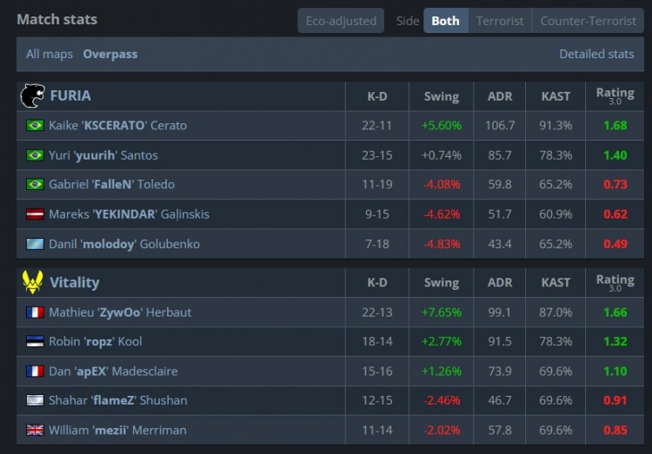Toggle the Eco-adjusted stats button
652x454 pixels.
pos(340,21)
